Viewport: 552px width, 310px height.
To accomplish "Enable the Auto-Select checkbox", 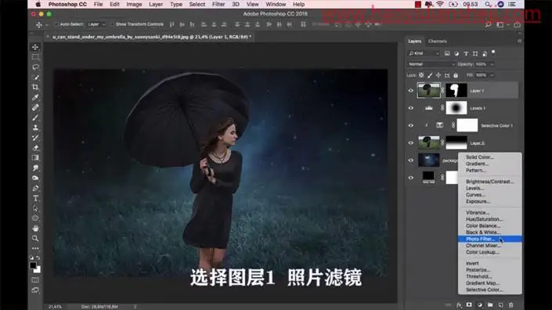I will pyautogui.click(x=56, y=24).
